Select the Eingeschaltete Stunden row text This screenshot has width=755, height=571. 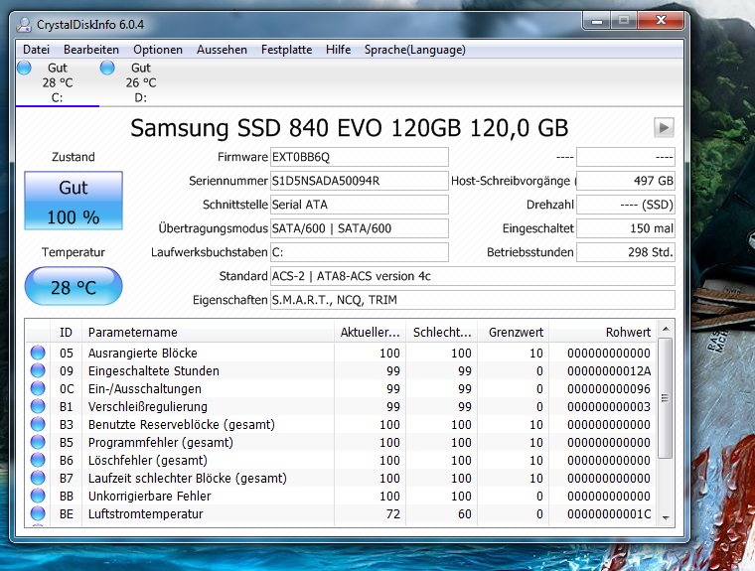click(154, 370)
